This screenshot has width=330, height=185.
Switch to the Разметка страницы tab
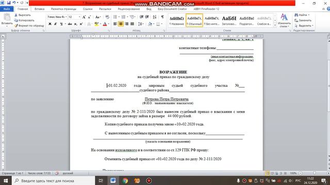[x=63, y=9]
